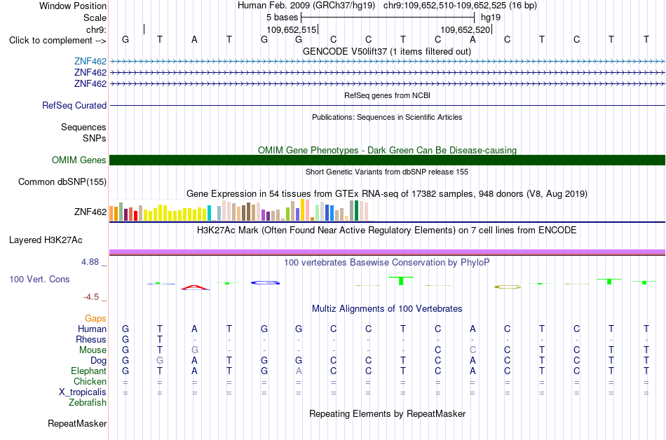666x440 pixels.
Task: Click the RefSeq Curated track label
Action: point(74,105)
